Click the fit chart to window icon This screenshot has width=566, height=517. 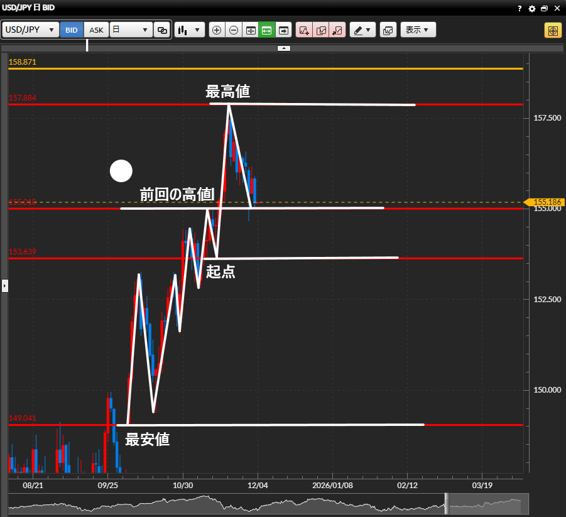(x=250, y=30)
